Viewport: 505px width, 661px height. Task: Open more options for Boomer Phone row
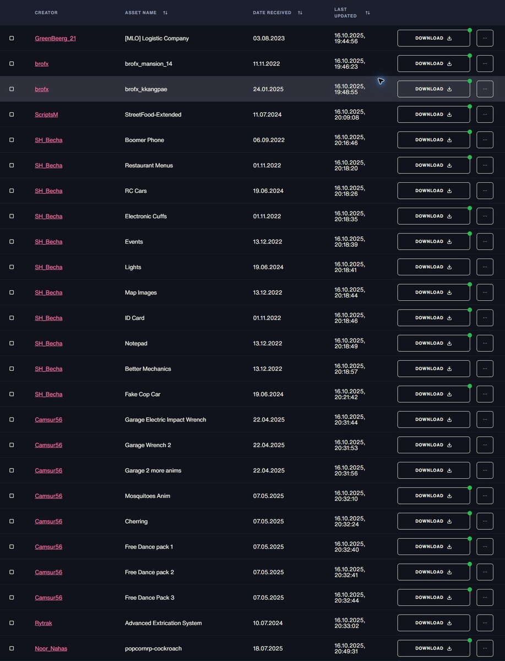point(485,140)
